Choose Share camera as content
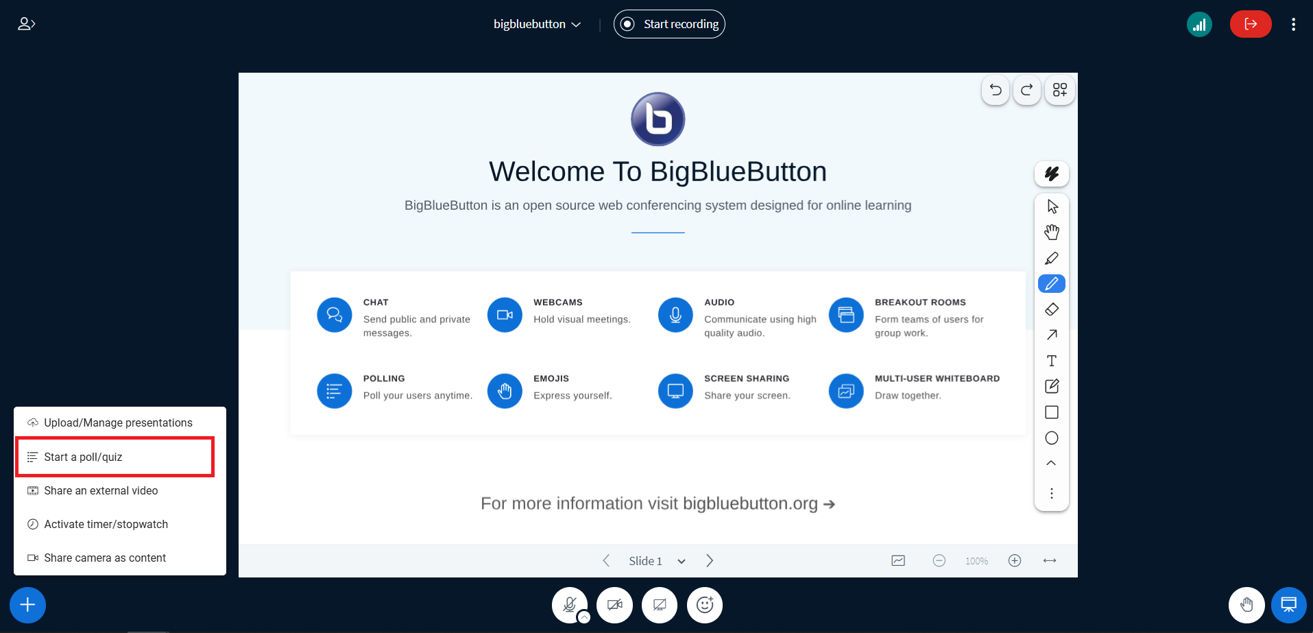Screen dimensions: 1313x633 (120, 558)
